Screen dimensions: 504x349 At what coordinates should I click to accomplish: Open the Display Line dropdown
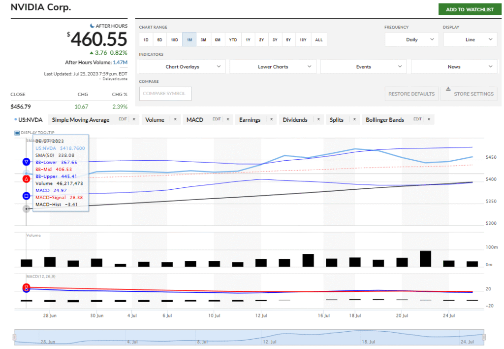coord(470,39)
